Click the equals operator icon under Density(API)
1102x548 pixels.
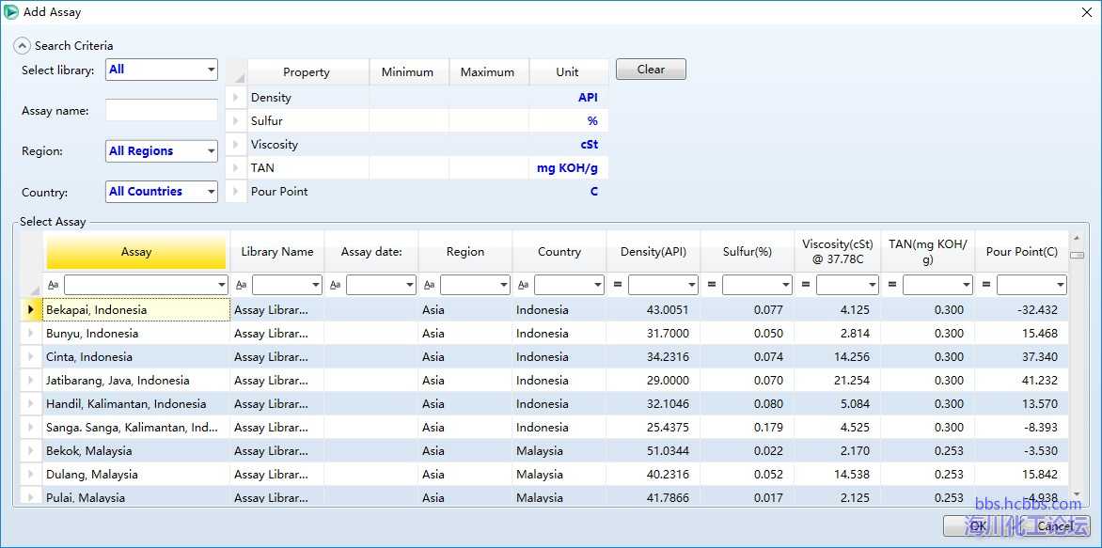pyautogui.click(x=618, y=285)
